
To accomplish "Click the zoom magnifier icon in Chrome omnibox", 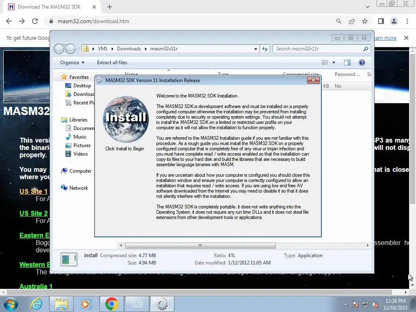I will 339,21.
